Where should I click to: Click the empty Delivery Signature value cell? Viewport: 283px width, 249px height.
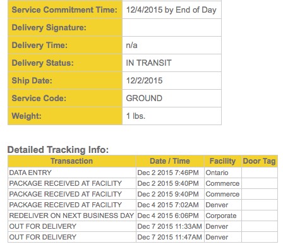coord(172,28)
